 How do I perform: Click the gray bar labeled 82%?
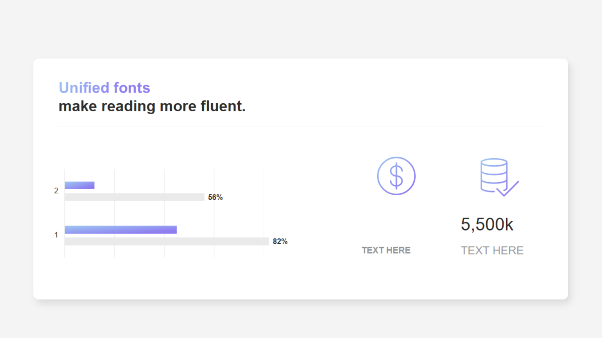click(x=166, y=241)
